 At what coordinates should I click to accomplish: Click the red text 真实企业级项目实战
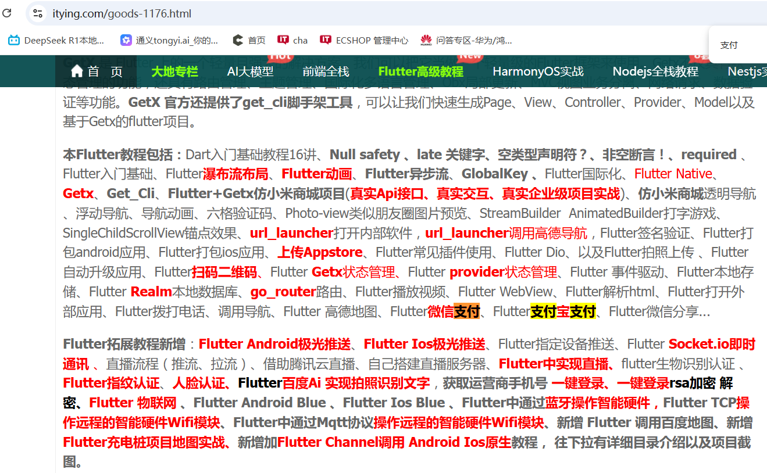point(561,193)
